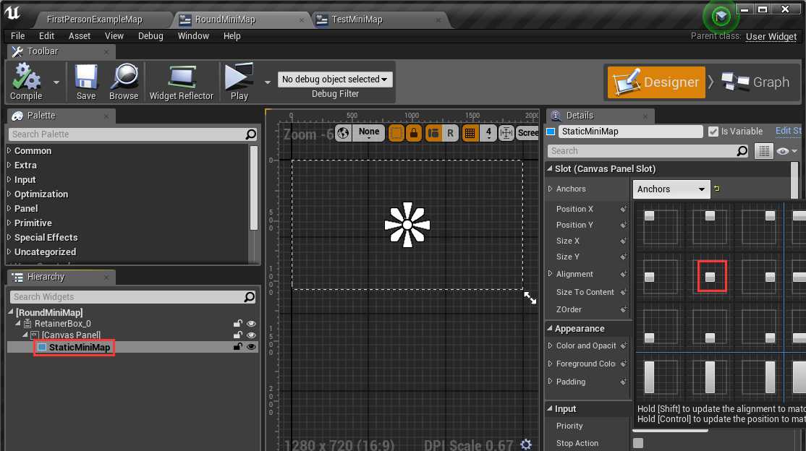
Task: Toggle lock icon for StaticMiniMap
Action: point(237,346)
